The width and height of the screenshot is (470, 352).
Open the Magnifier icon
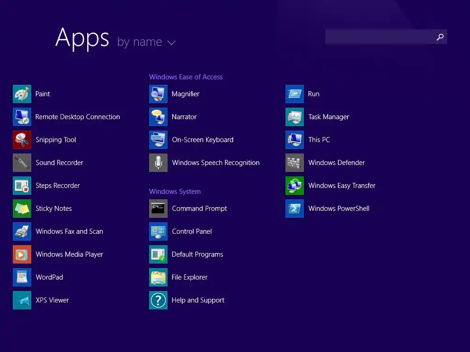tap(158, 94)
